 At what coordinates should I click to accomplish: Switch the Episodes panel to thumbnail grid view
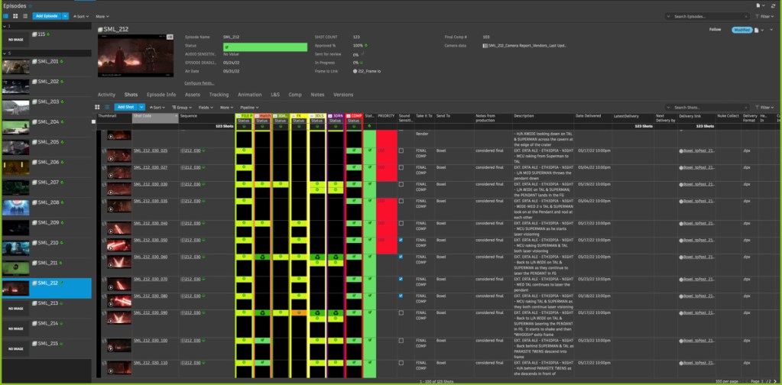pyautogui.click(x=15, y=15)
